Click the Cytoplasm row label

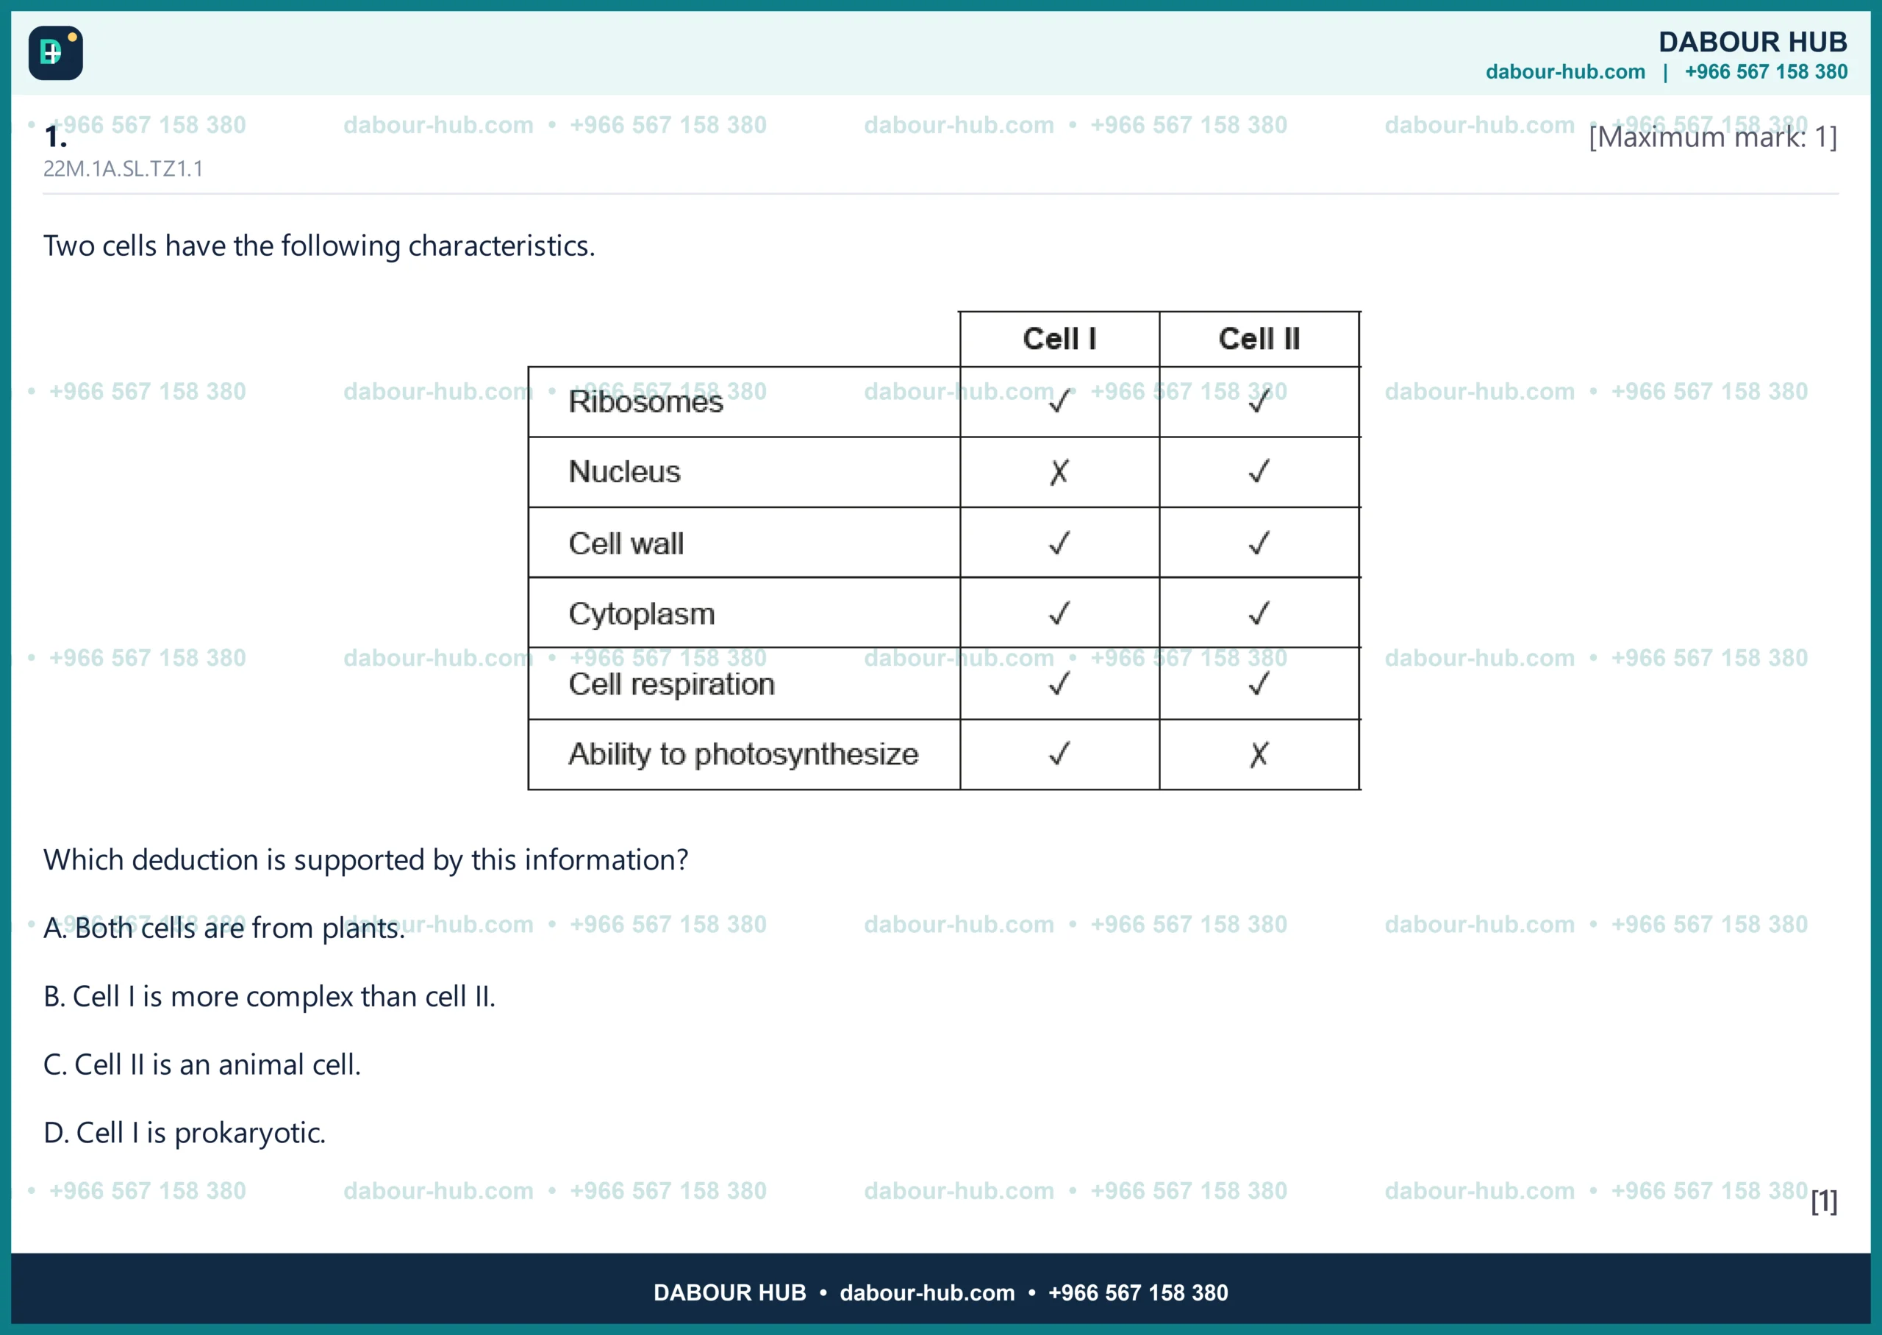point(642,614)
